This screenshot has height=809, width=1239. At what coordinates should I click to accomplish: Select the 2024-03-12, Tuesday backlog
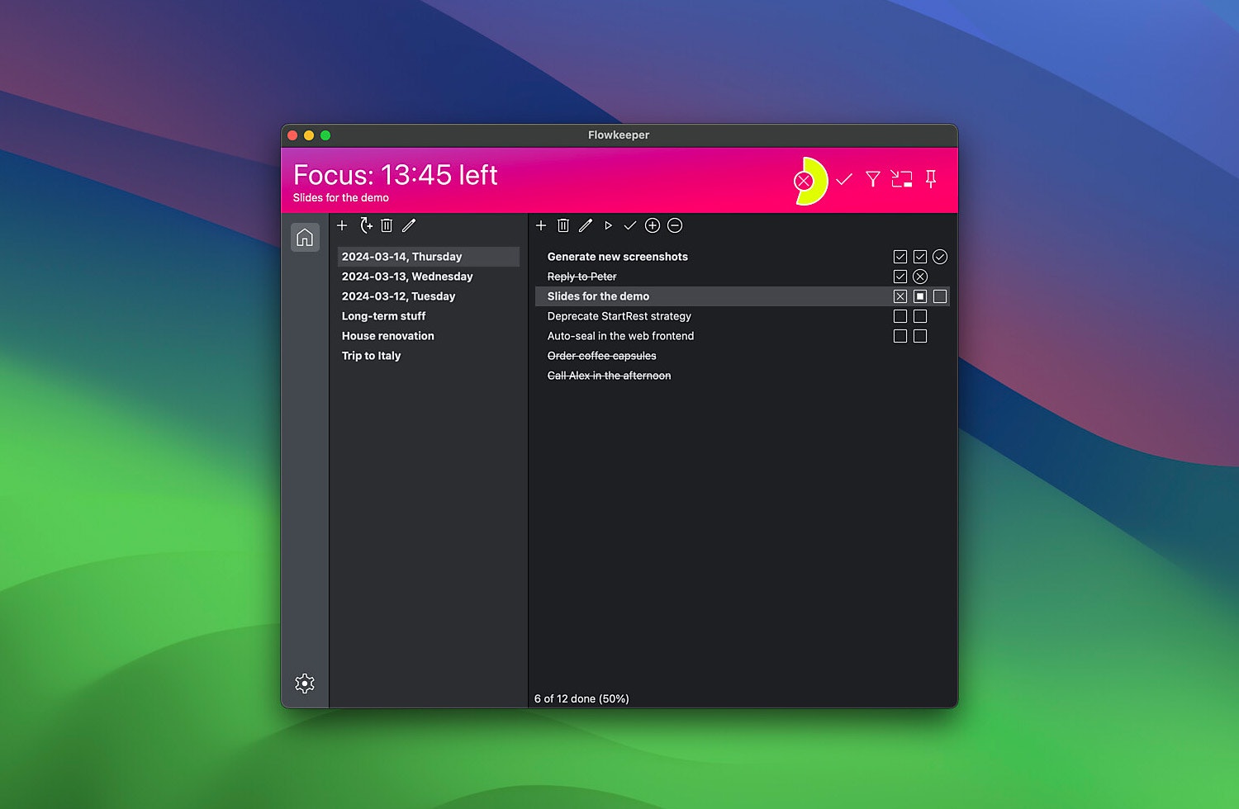428,296
